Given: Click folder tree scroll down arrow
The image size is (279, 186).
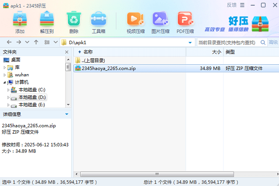Looking at the screenshot, I should (68, 105).
